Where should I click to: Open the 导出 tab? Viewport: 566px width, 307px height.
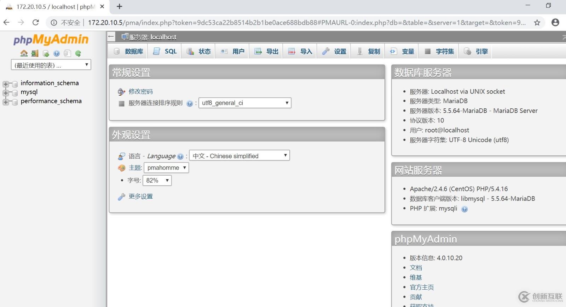(266, 51)
